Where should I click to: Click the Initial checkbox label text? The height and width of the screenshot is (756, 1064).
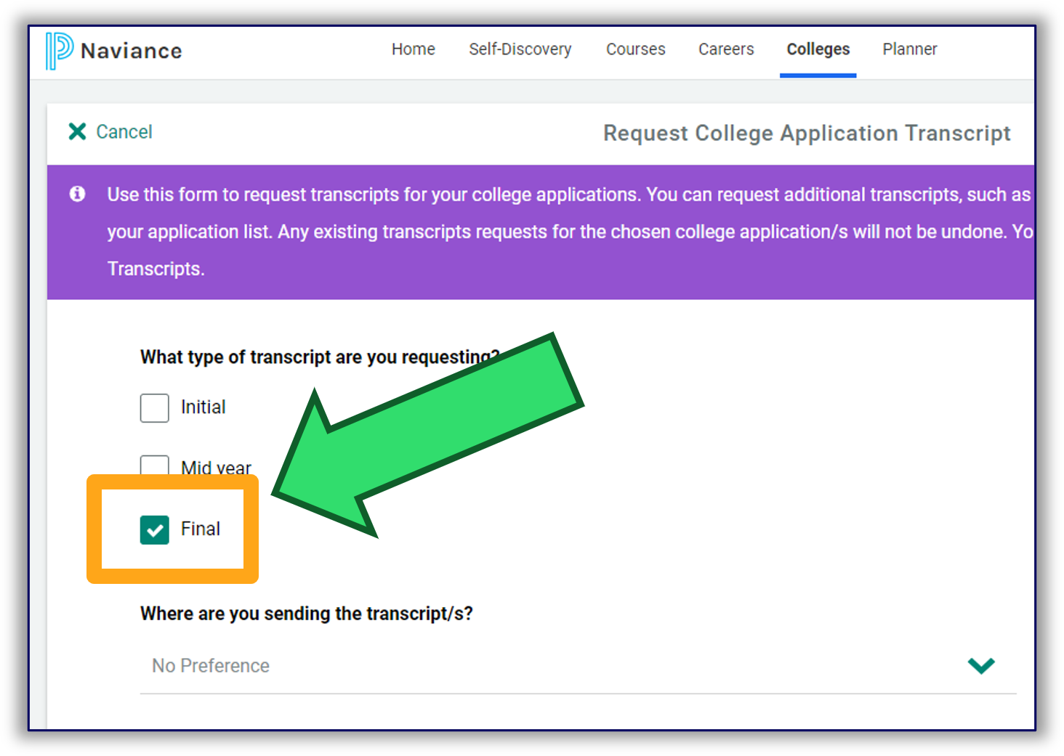pyautogui.click(x=203, y=407)
